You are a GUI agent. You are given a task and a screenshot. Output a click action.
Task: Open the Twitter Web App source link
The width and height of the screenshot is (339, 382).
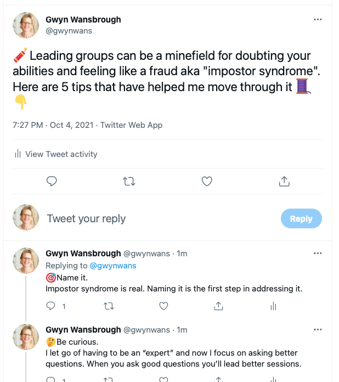click(x=132, y=125)
